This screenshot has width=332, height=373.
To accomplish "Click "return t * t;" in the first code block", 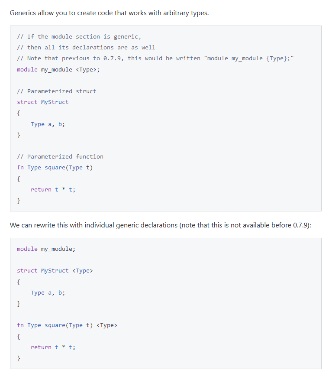I will 53,190.
